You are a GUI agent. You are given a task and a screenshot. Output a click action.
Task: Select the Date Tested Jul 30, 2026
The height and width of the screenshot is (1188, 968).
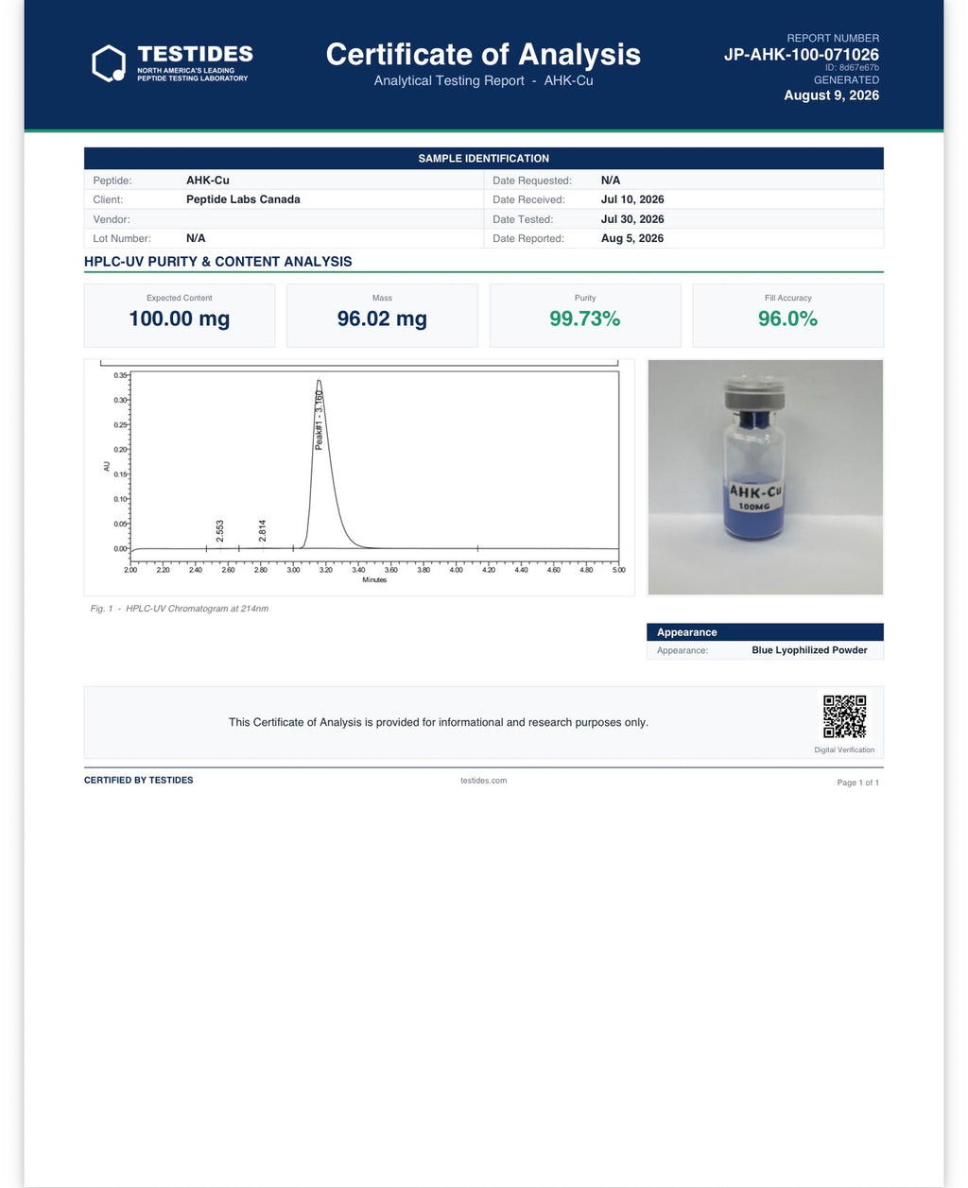point(632,219)
